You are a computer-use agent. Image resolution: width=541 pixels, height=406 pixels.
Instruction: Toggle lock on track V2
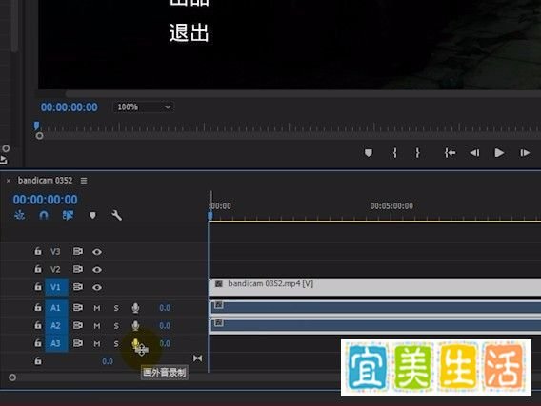point(37,269)
